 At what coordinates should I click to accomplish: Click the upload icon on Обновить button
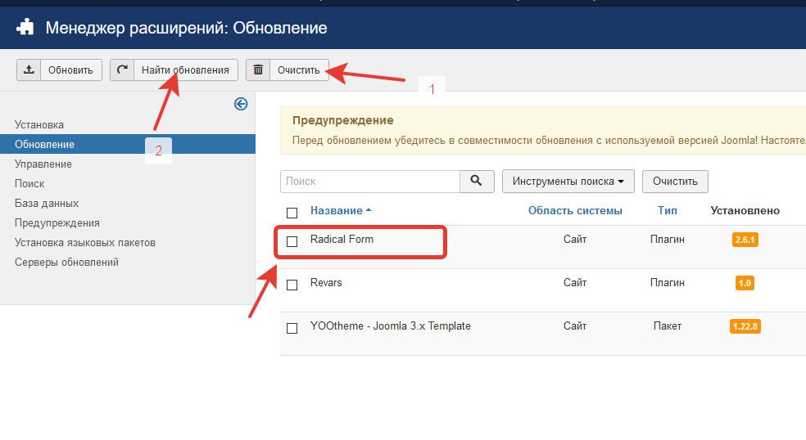point(29,70)
